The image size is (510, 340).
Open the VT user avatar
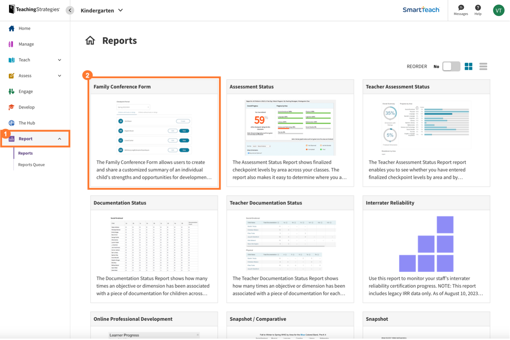pos(498,10)
